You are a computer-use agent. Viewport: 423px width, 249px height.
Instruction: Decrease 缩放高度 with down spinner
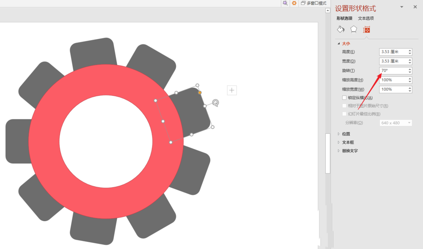pyautogui.click(x=410, y=81)
